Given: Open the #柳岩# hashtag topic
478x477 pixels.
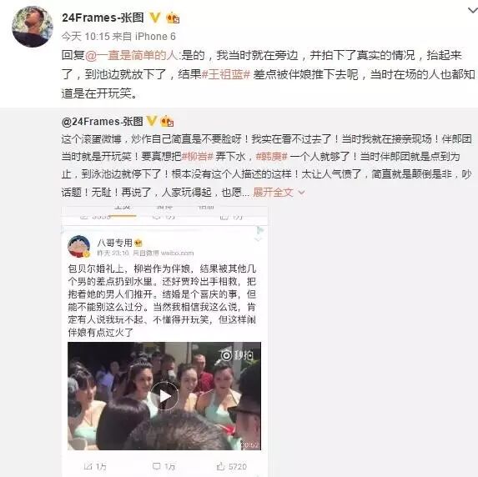Looking at the screenshot, I should [x=197, y=157].
